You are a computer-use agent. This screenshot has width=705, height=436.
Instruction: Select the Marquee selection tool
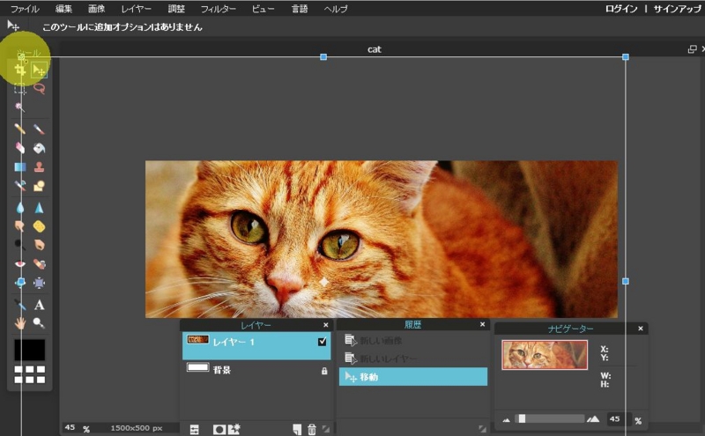click(x=19, y=89)
